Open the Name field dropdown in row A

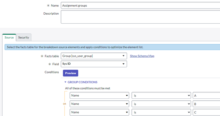coord(99,96)
